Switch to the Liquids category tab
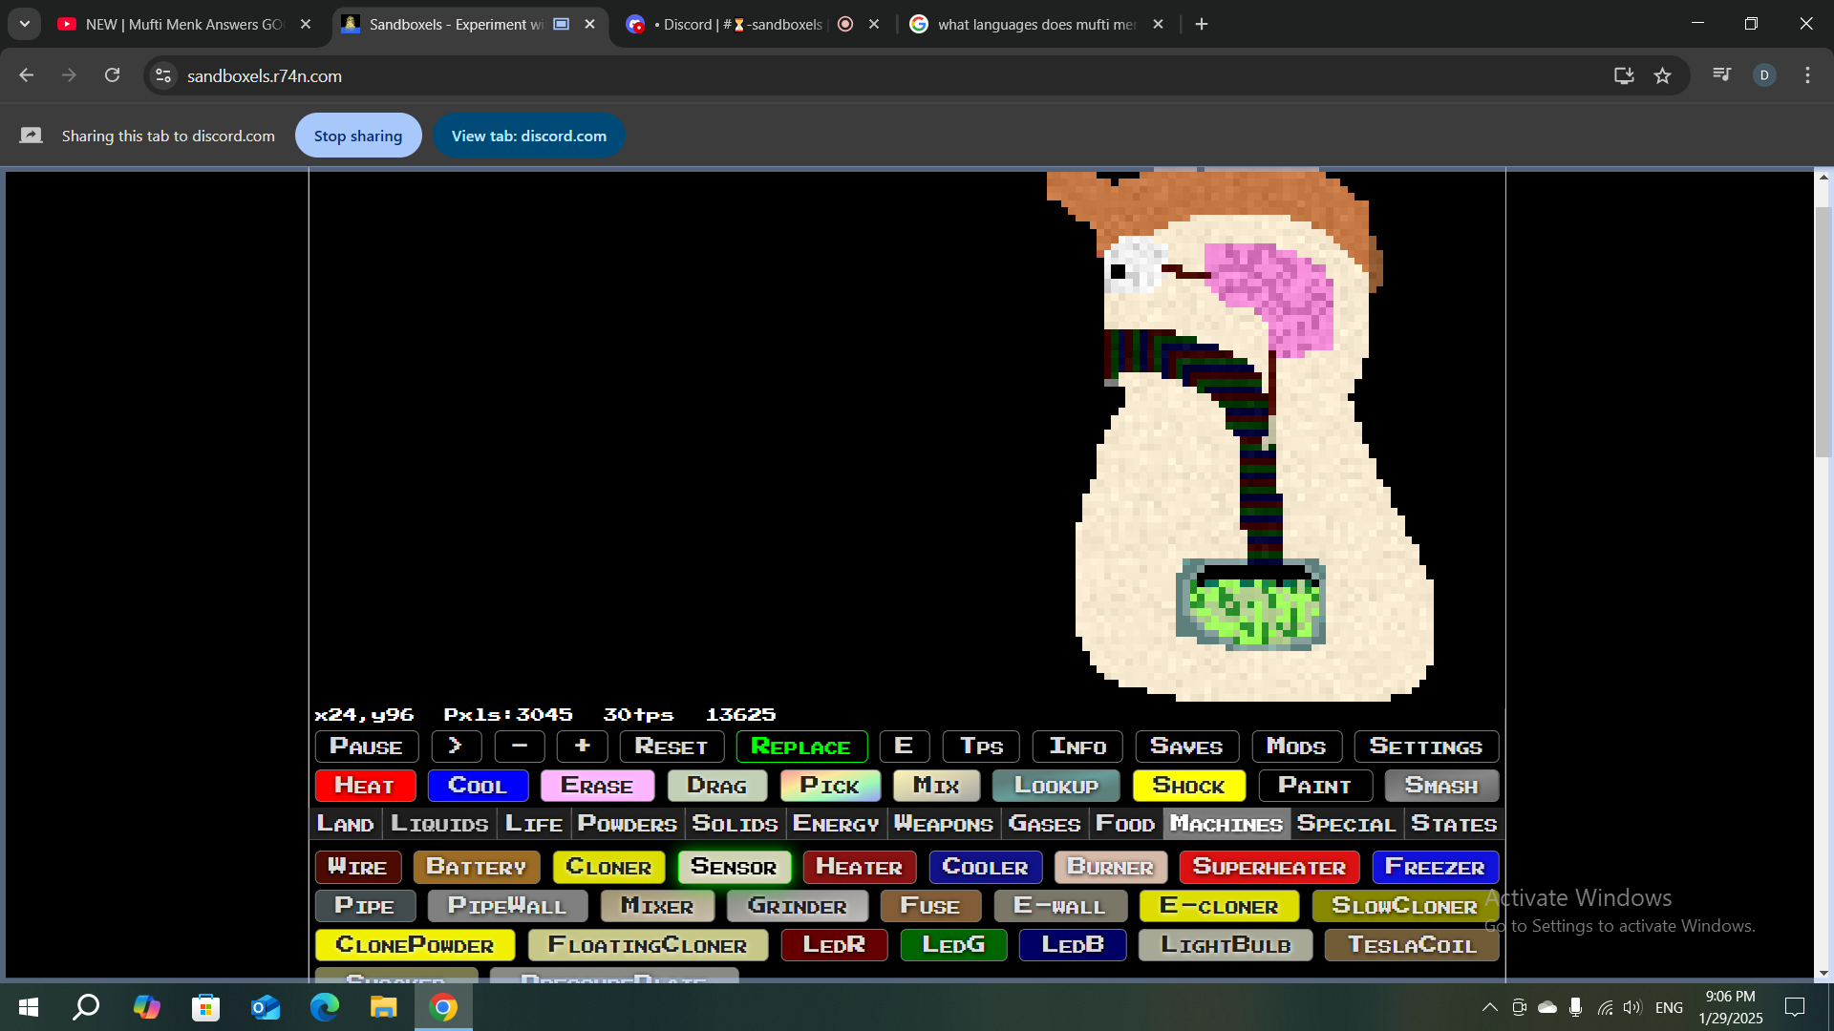 tap(439, 824)
